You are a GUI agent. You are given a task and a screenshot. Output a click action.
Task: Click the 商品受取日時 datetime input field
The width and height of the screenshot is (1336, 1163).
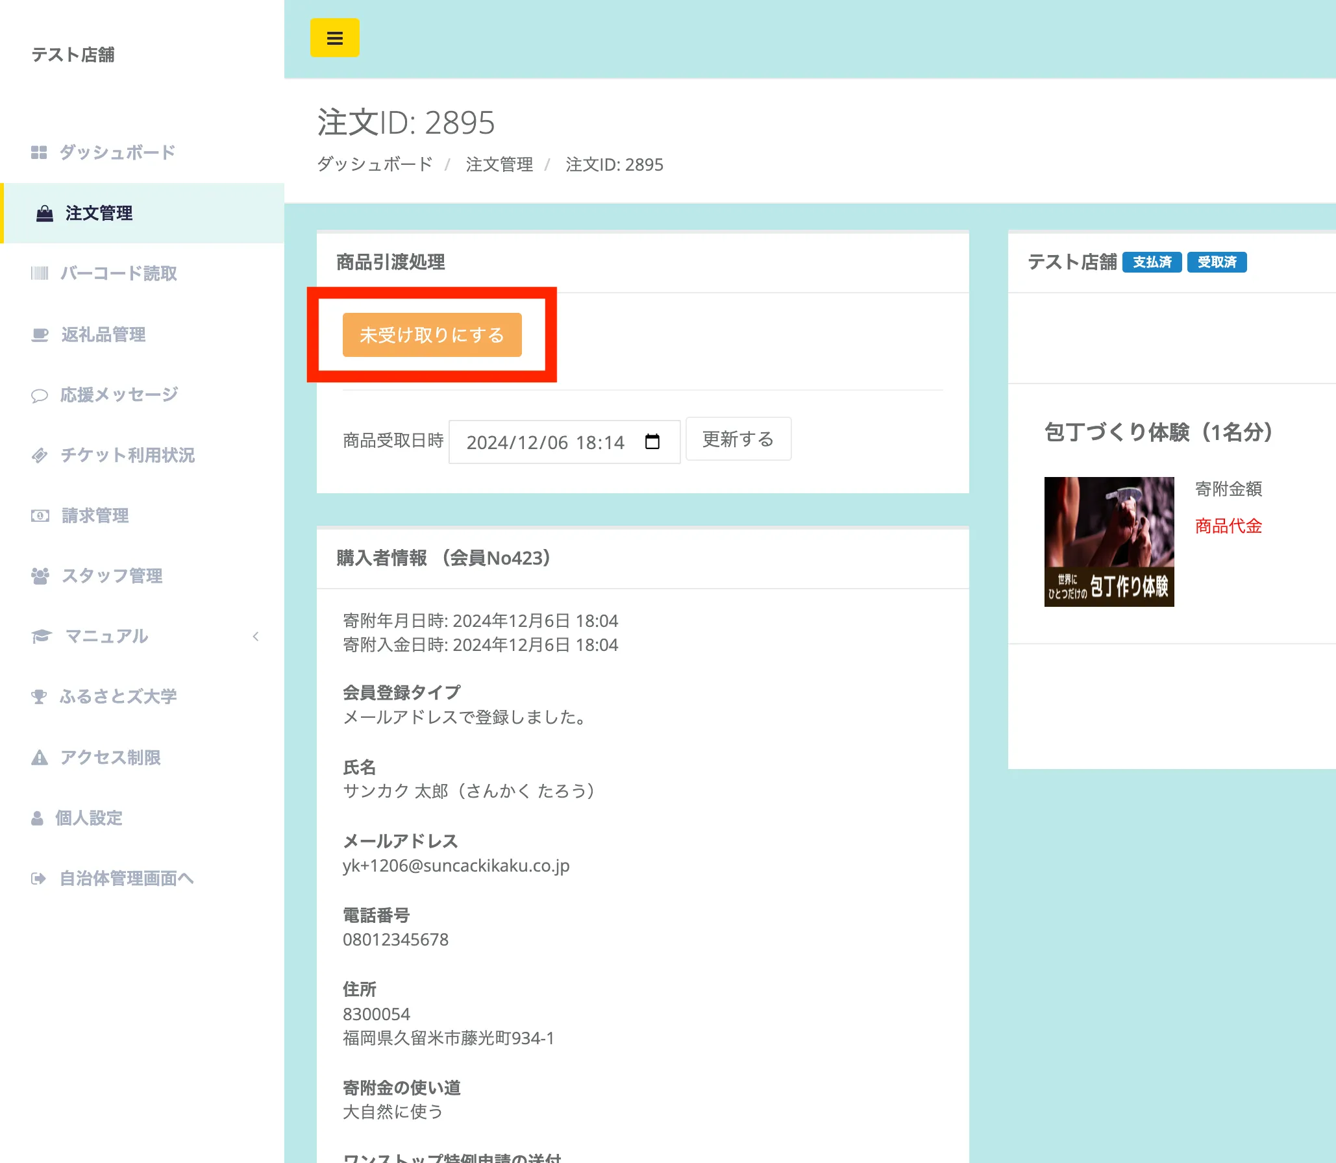click(564, 442)
